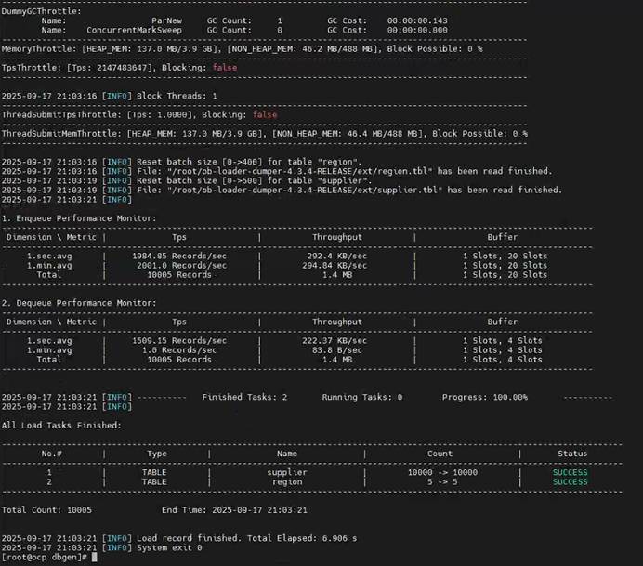Click 83.8 B/sec dequeue throughput

coord(337,350)
